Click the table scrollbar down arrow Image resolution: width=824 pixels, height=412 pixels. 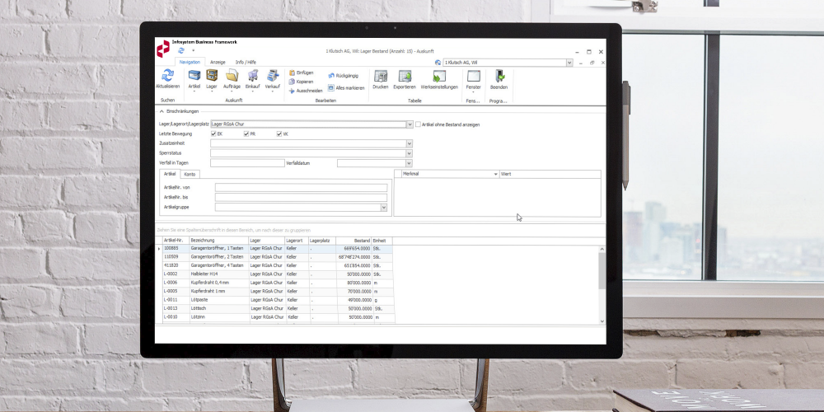(602, 321)
